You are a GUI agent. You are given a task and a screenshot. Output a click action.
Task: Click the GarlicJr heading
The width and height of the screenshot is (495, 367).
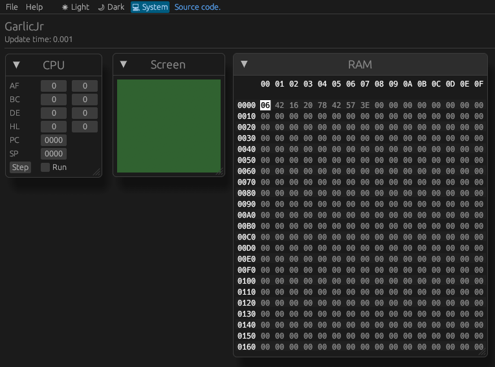pos(25,26)
